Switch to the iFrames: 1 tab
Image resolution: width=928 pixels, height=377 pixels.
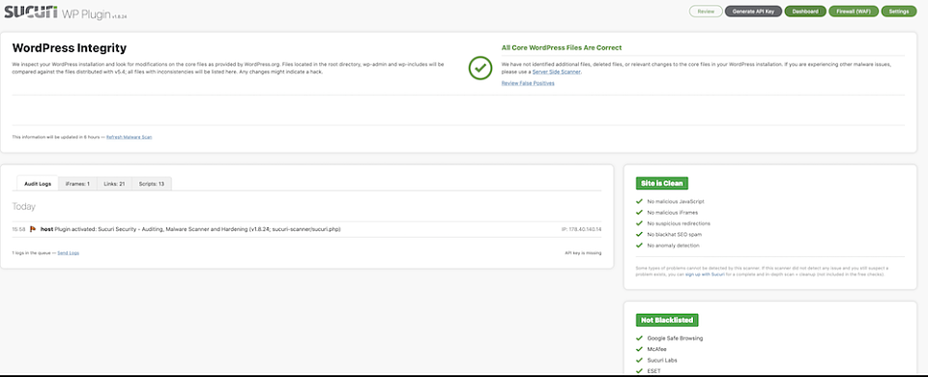(77, 184)
